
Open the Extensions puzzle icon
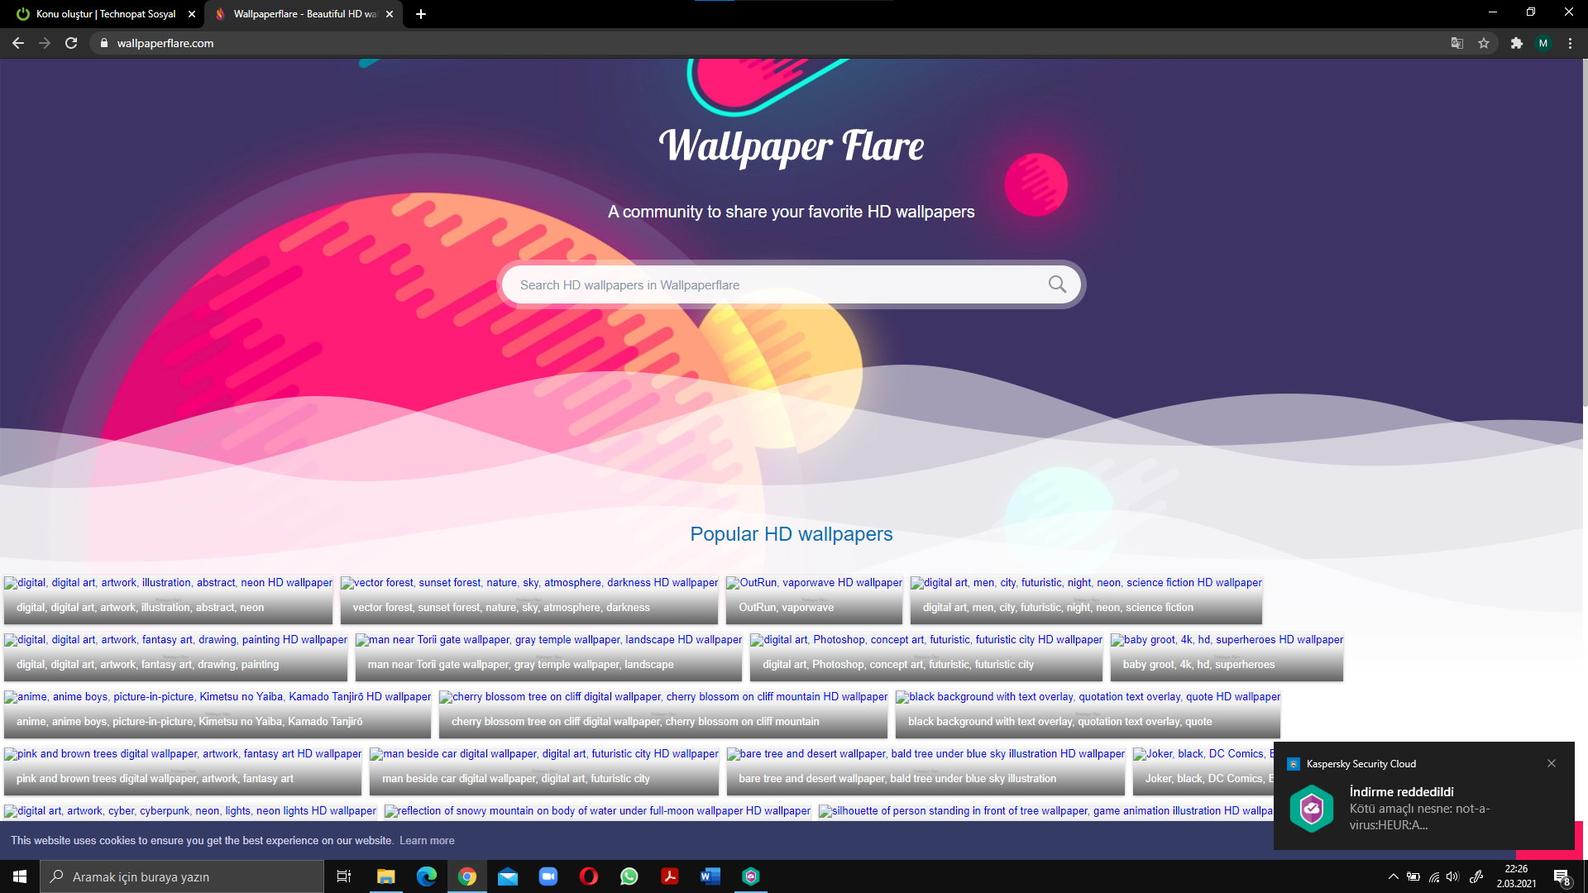click(1516, 43)
